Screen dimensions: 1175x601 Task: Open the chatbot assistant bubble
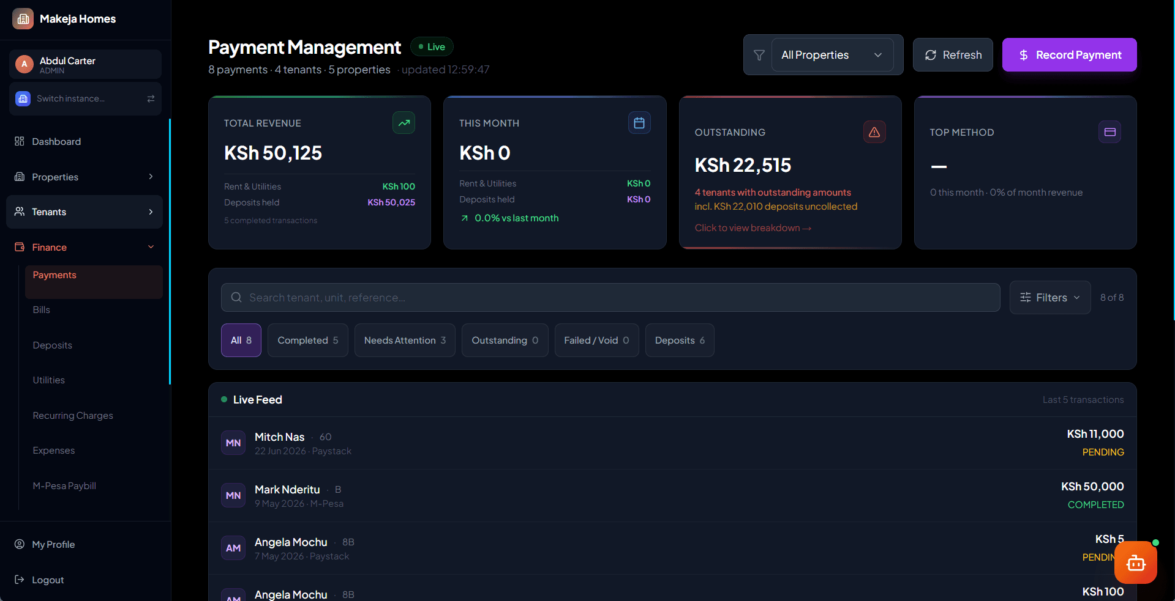click(x=1136, y=563)
